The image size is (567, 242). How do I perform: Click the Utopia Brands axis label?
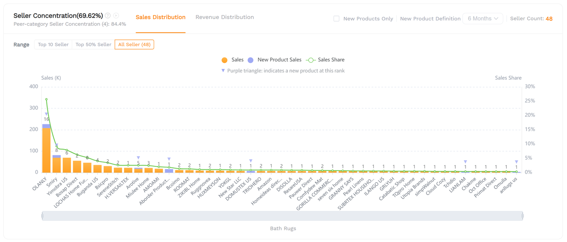coord(412,188)
